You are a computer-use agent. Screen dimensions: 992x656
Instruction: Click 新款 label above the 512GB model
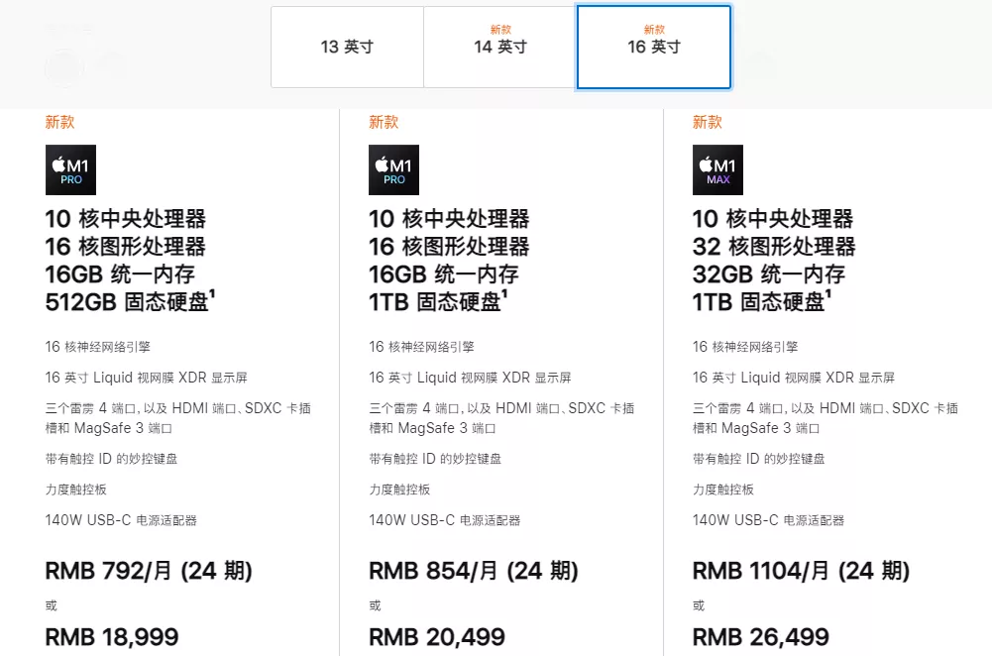point(59,122)
